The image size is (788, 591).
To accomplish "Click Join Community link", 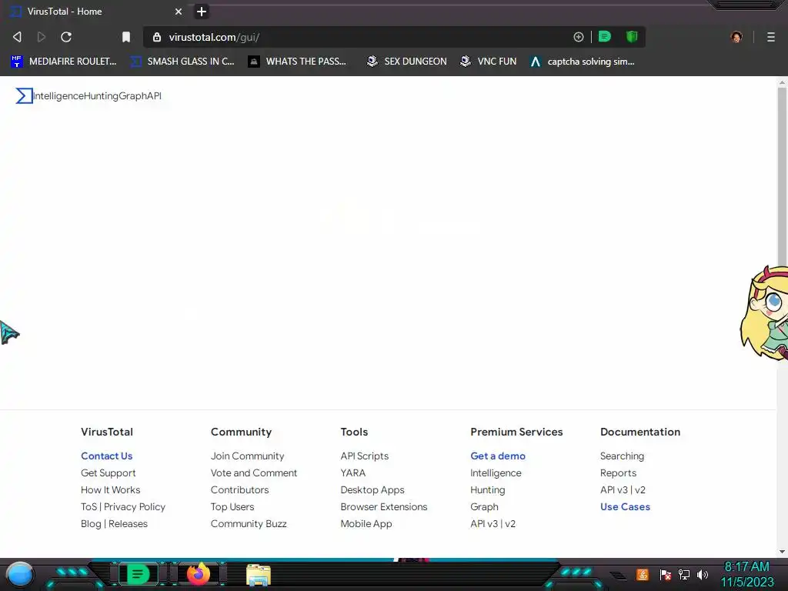I will (x=247, y=456).
